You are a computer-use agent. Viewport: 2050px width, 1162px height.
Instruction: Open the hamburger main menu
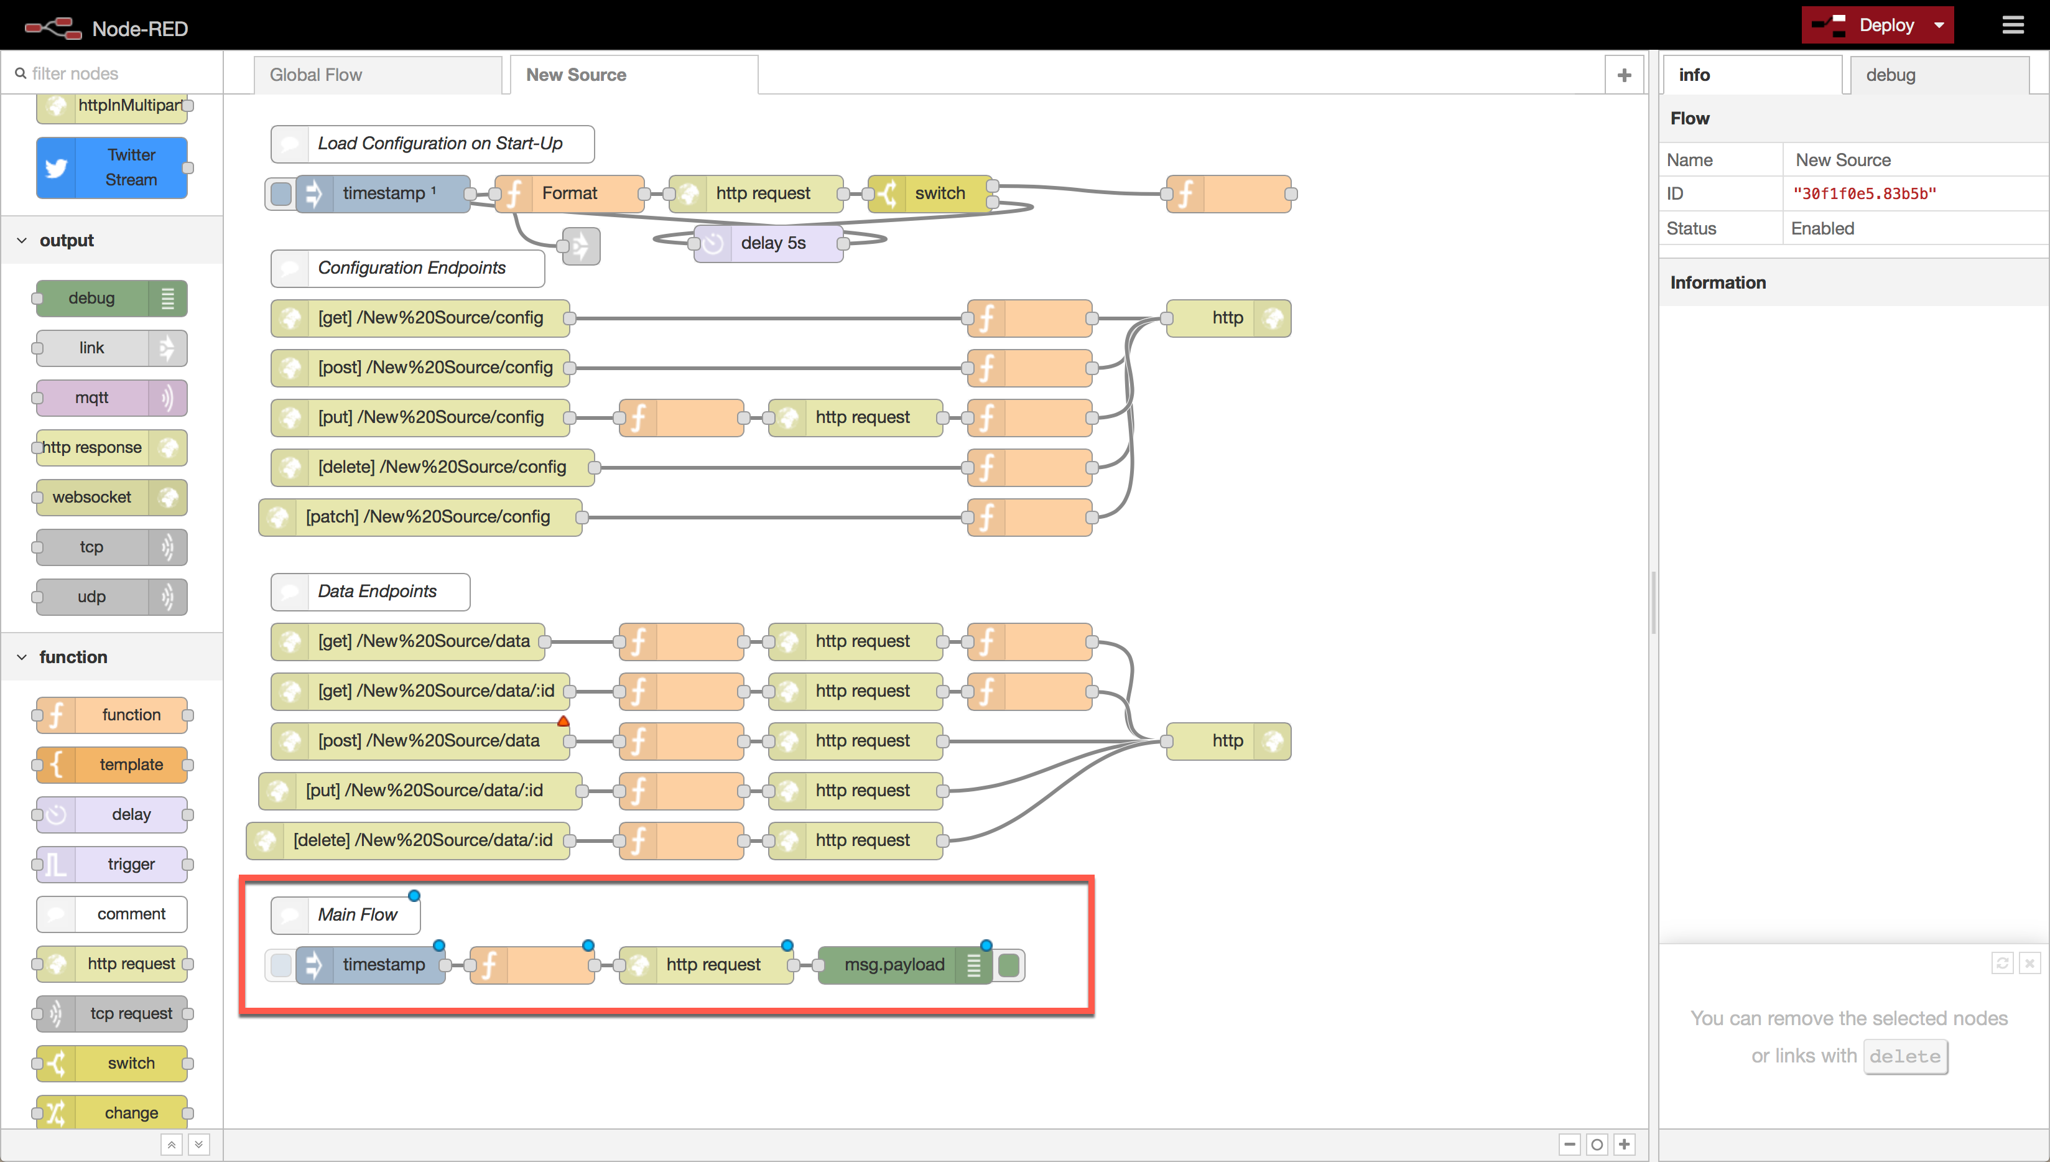(2013, 26)
